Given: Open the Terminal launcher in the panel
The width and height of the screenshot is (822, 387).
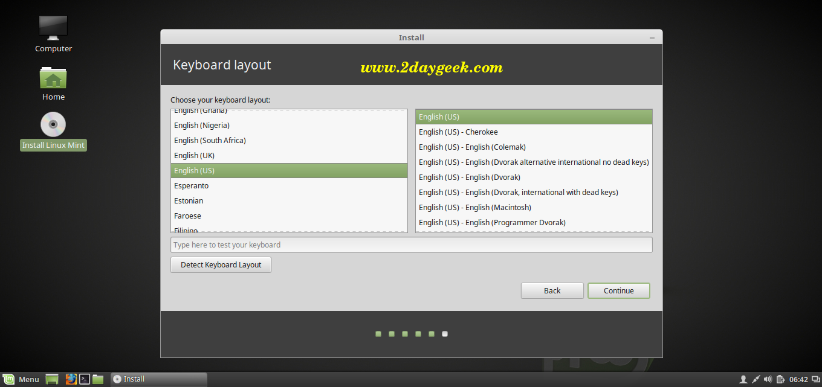Looking at the screenshot, I should click(x=85, y=379).
